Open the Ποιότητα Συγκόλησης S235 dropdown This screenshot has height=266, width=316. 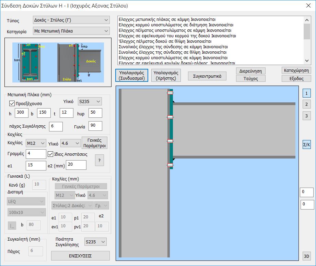pyautogui.click(x=95, y=242)
